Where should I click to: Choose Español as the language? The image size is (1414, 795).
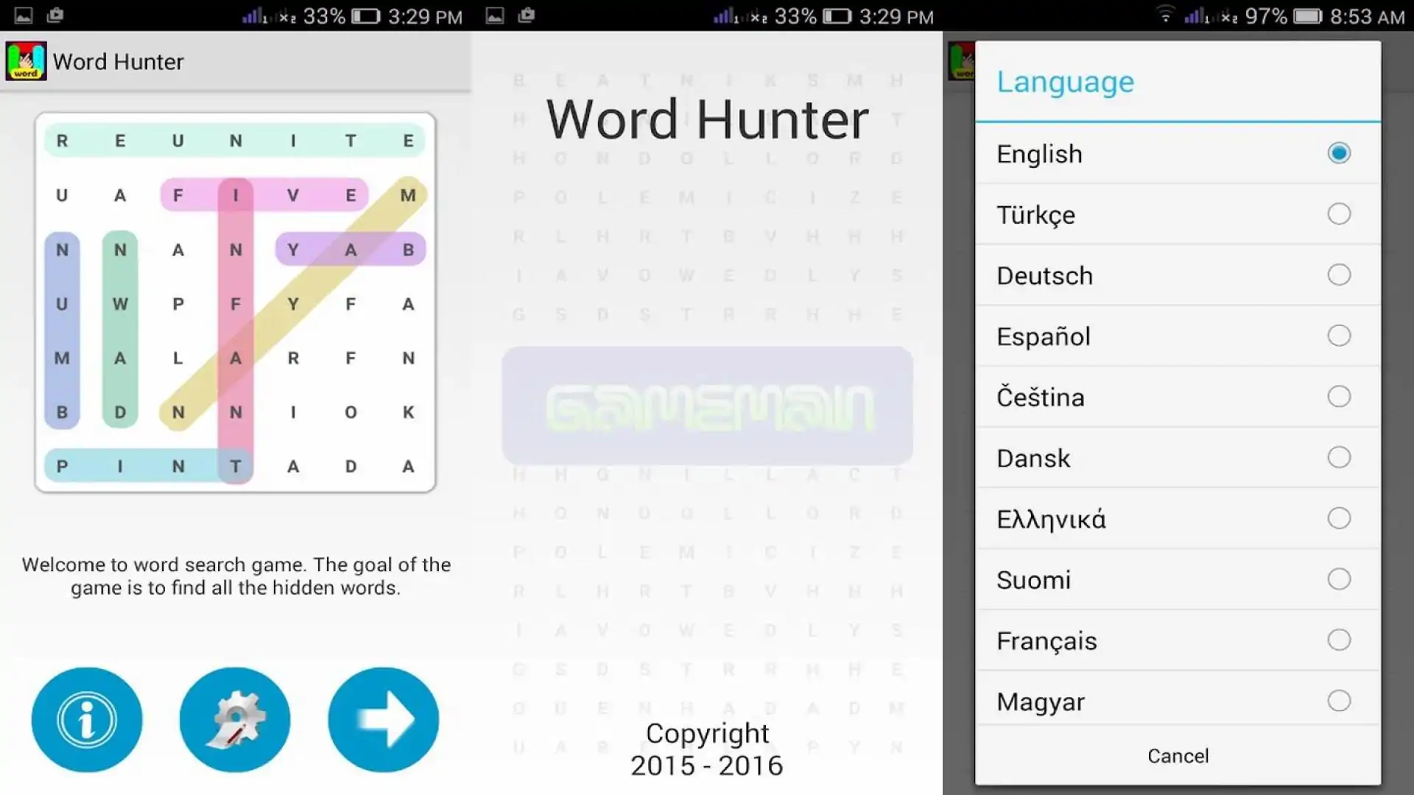(1178, 336)
